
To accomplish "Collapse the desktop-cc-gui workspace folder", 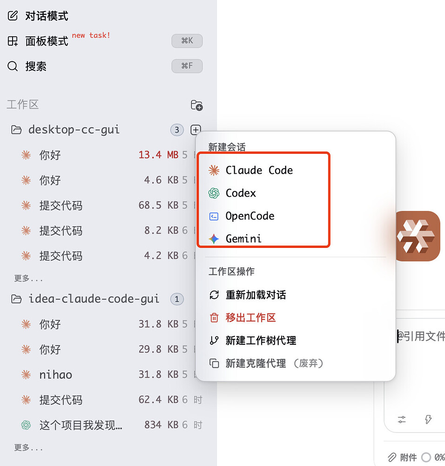I will (16, 130).
